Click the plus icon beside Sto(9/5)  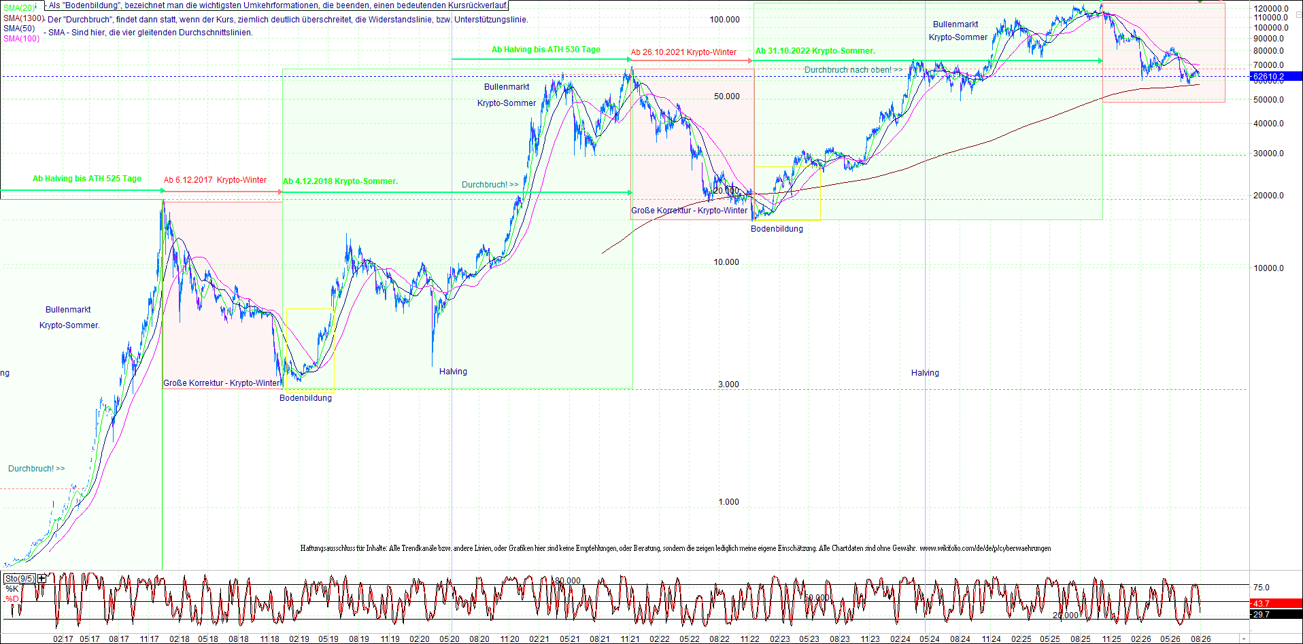42,578
